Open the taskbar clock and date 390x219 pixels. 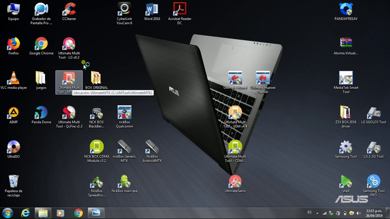(374, 213)
